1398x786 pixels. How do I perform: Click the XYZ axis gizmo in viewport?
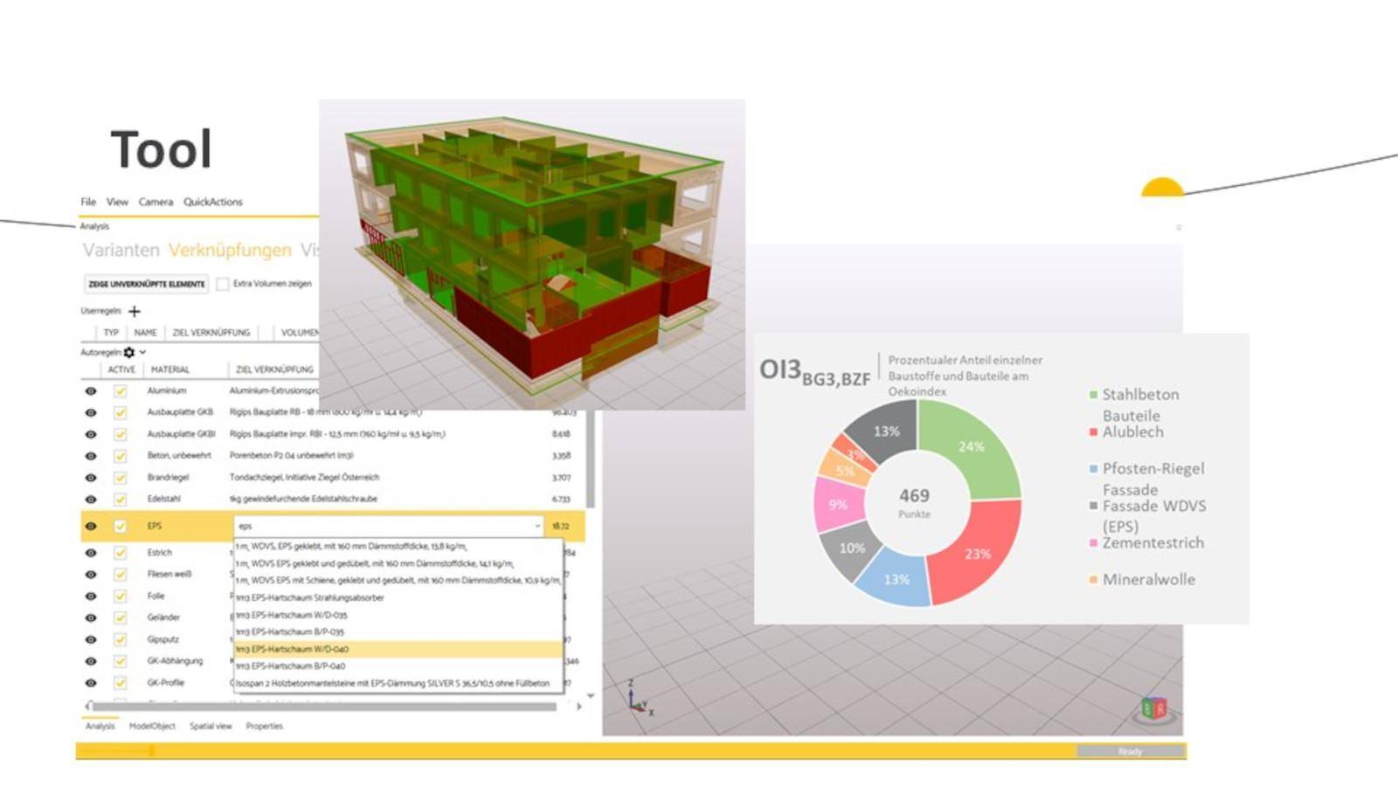point(639,700)
